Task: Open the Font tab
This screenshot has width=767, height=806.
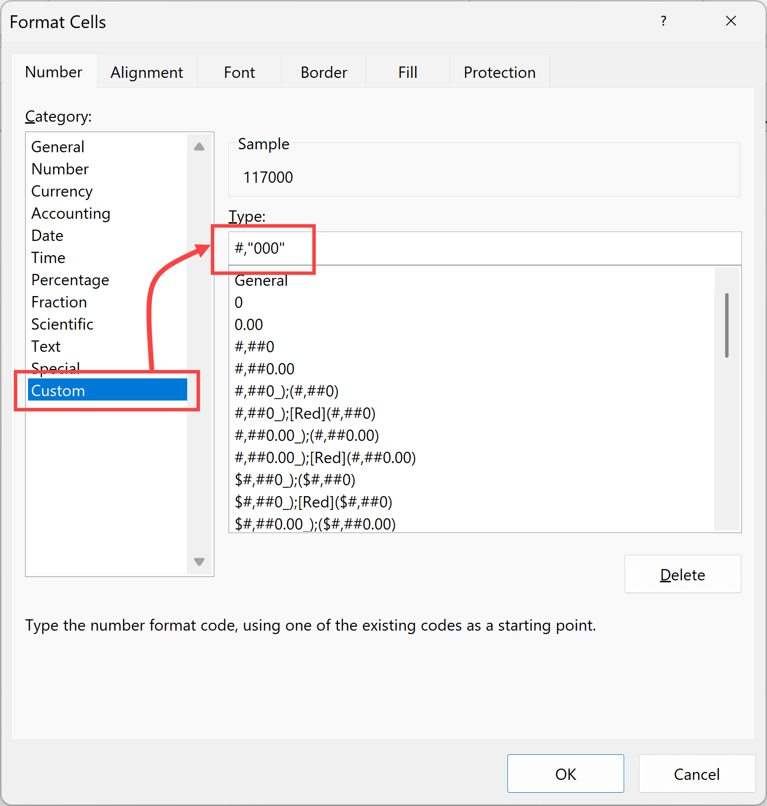Action: [x=239, y=72]
